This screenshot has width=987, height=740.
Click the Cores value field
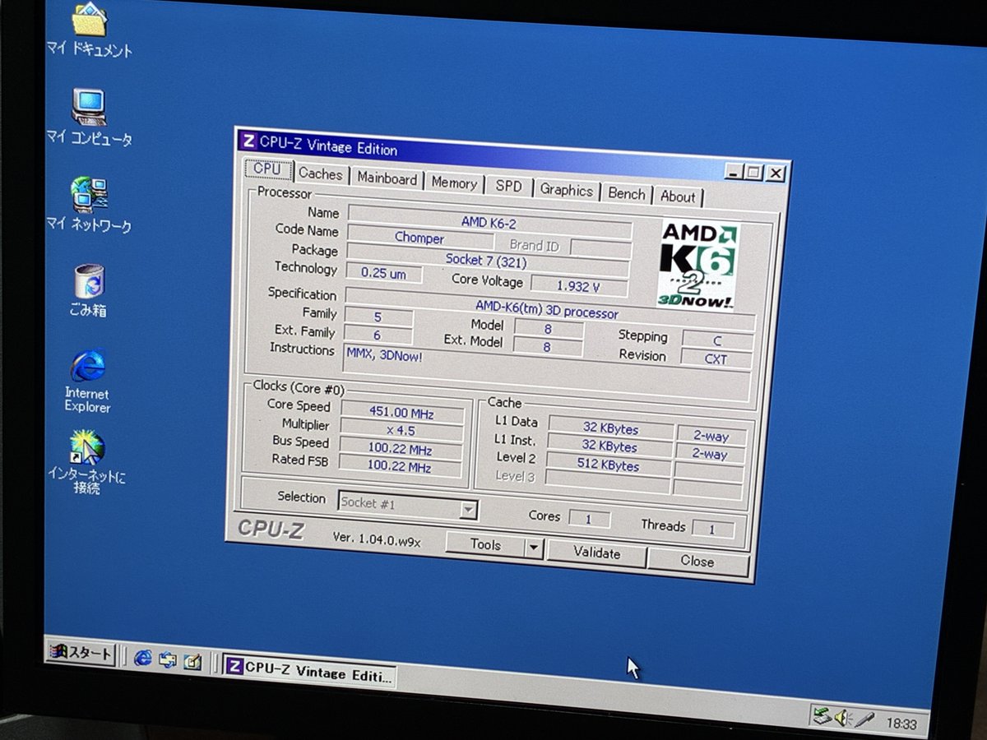point(589,520)
